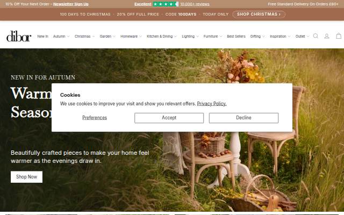Expand the Garden menu dropdown

(107, 36)
